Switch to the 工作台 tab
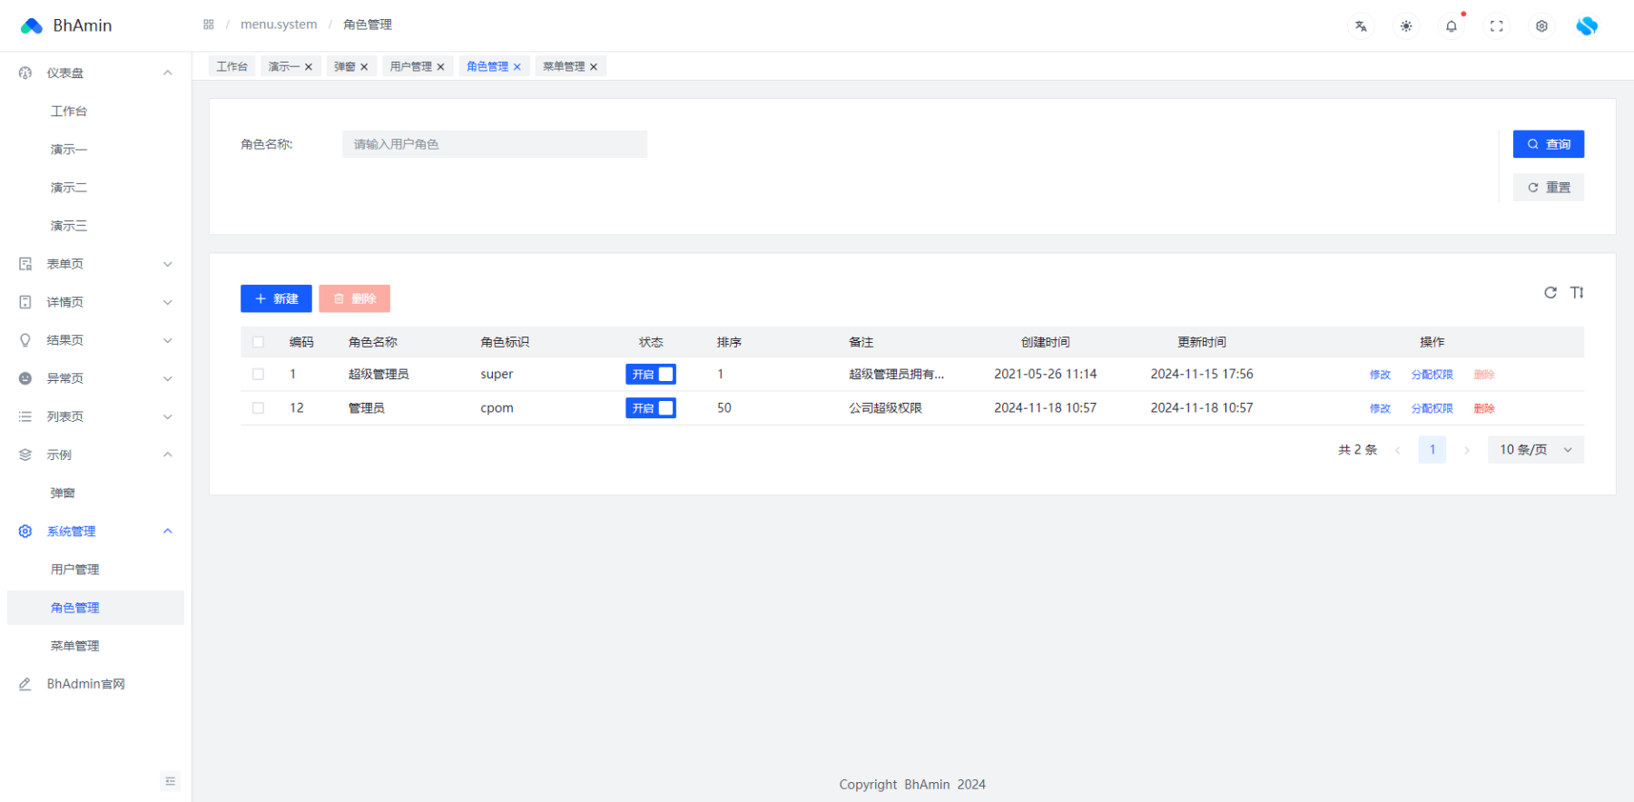The height and width of the screenshot is (802, 1634). (x=231, y=66)
